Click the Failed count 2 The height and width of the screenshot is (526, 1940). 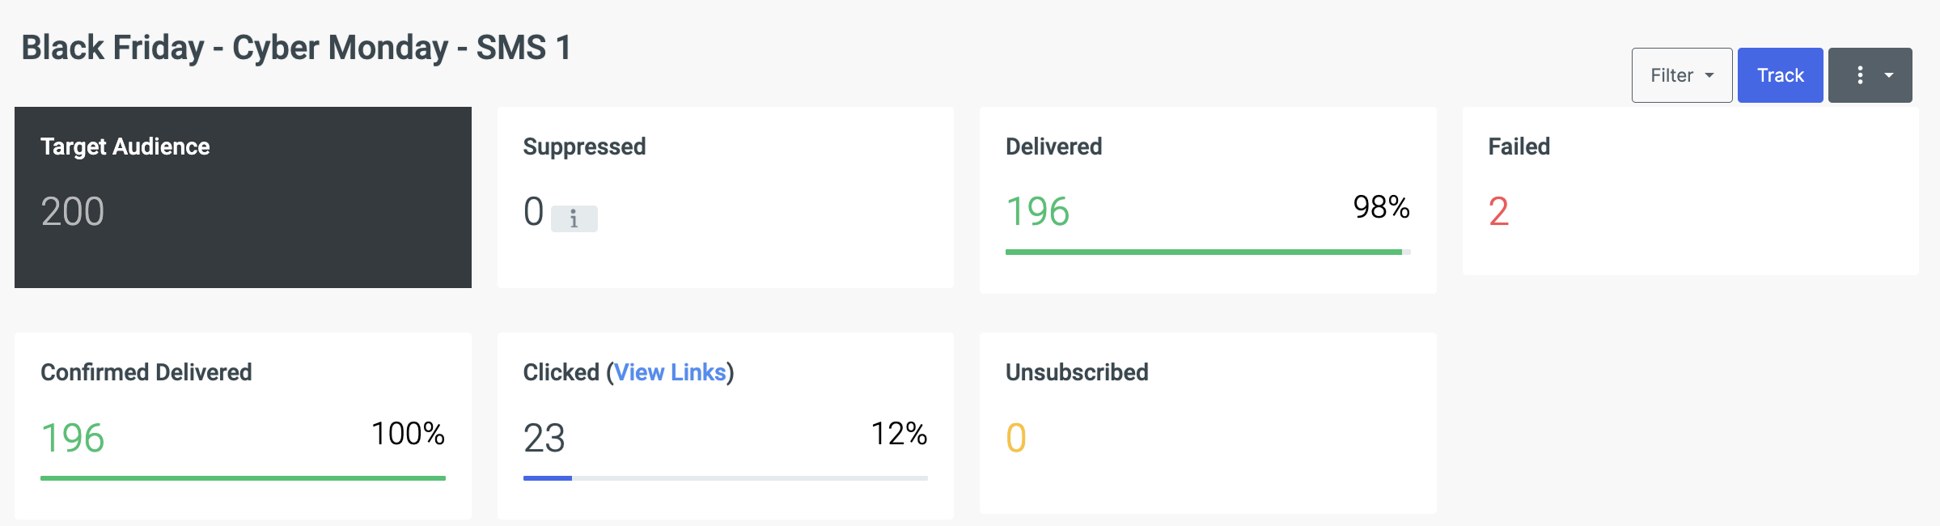tap(1498, 212)
